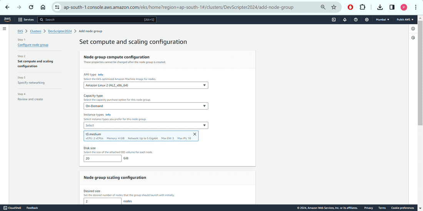Open the Services menu
This screenshot has width=423, height=211.
[26, 20]
